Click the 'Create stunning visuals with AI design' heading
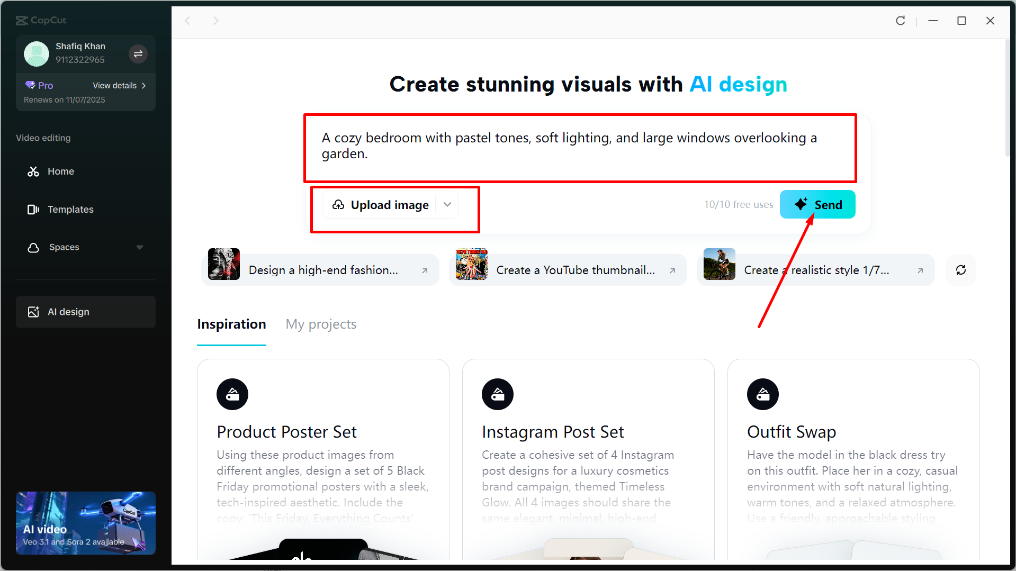This screenshot has height=571, width=1016. [x=588, y=85]
